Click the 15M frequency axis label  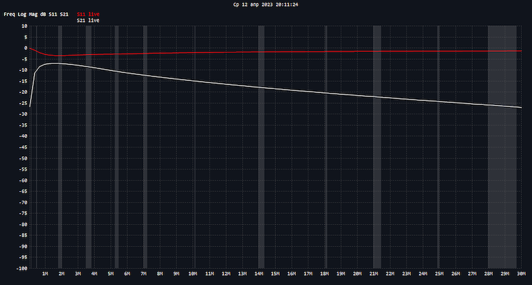pos(275,274)
